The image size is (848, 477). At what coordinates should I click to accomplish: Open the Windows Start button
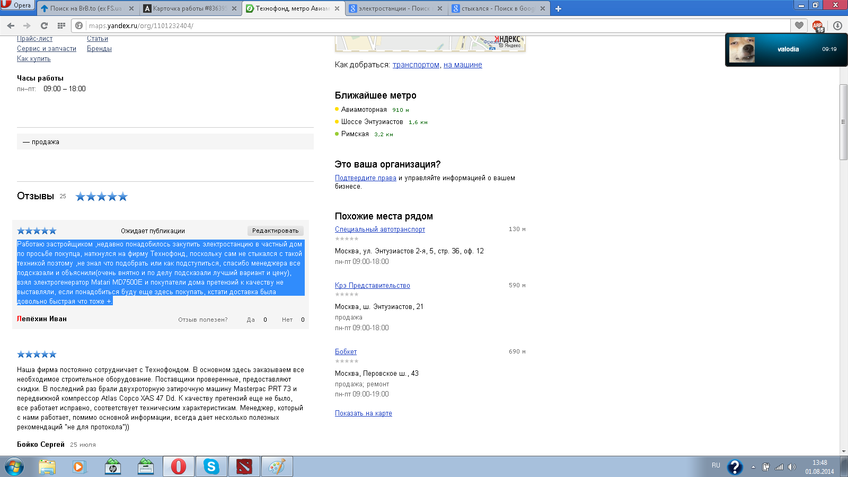(14, 467)
